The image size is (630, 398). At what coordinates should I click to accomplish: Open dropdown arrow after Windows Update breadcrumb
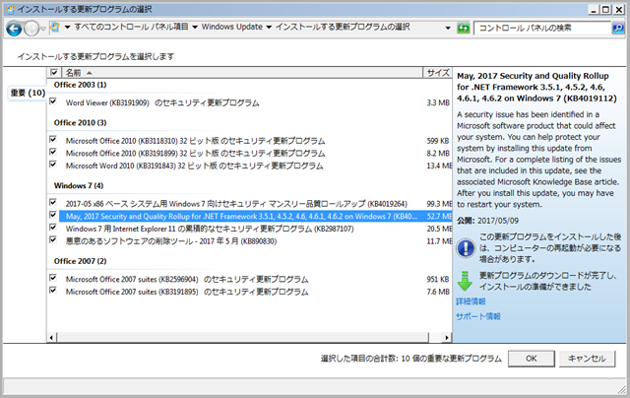269,28
